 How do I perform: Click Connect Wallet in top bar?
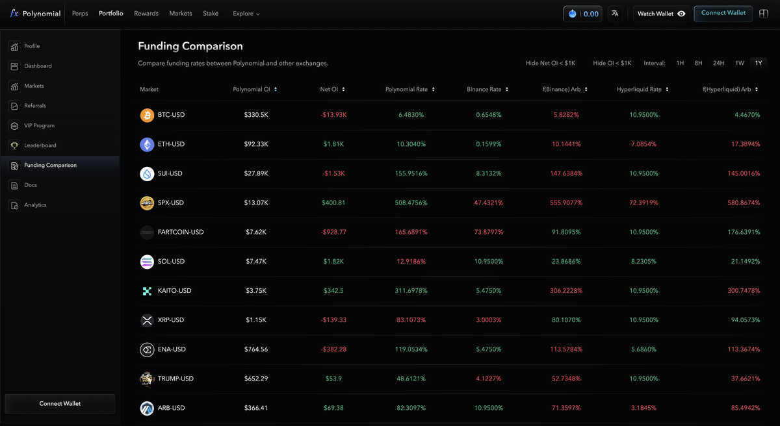point(723,13)
